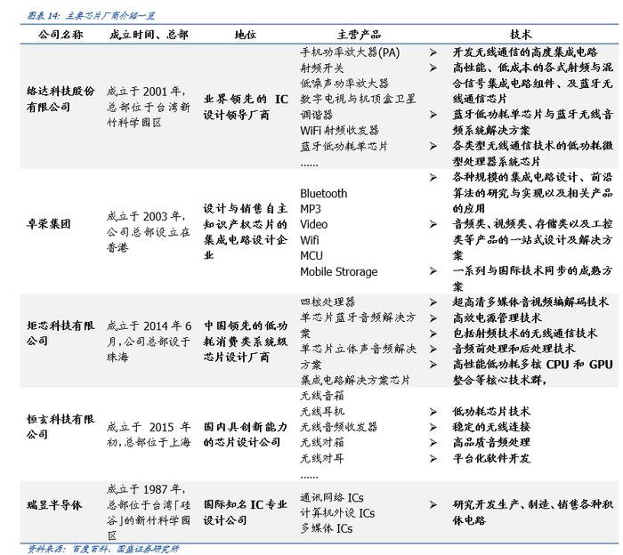Click technology 一系列与国际技术同步的成熟方案
Screen dimensions: 623x555
(x=532, y=278)
